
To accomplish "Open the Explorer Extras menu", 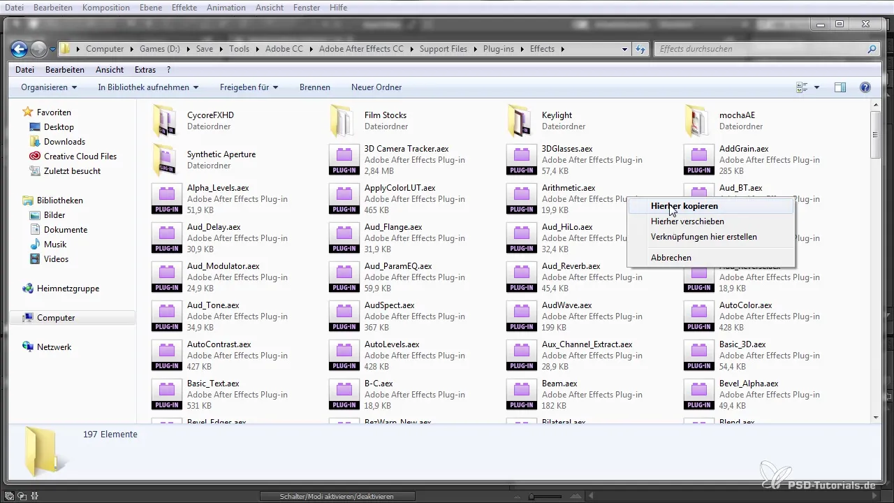I will [145, 70].
